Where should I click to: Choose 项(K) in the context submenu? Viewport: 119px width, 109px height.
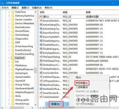pos(78,78)
